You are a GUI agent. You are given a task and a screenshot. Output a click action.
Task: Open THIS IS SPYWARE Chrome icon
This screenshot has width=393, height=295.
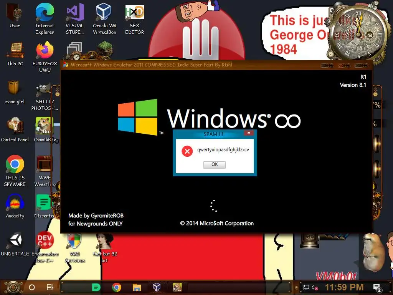pos(15,171)
